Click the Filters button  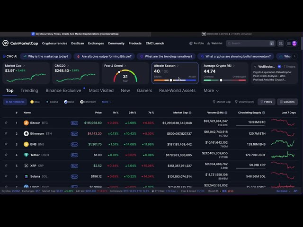coord(266,102)
